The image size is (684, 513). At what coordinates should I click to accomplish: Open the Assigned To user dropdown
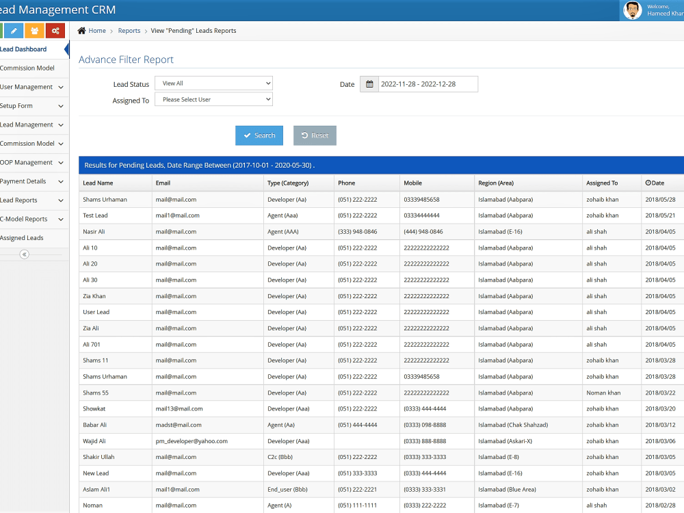[213, 99]
